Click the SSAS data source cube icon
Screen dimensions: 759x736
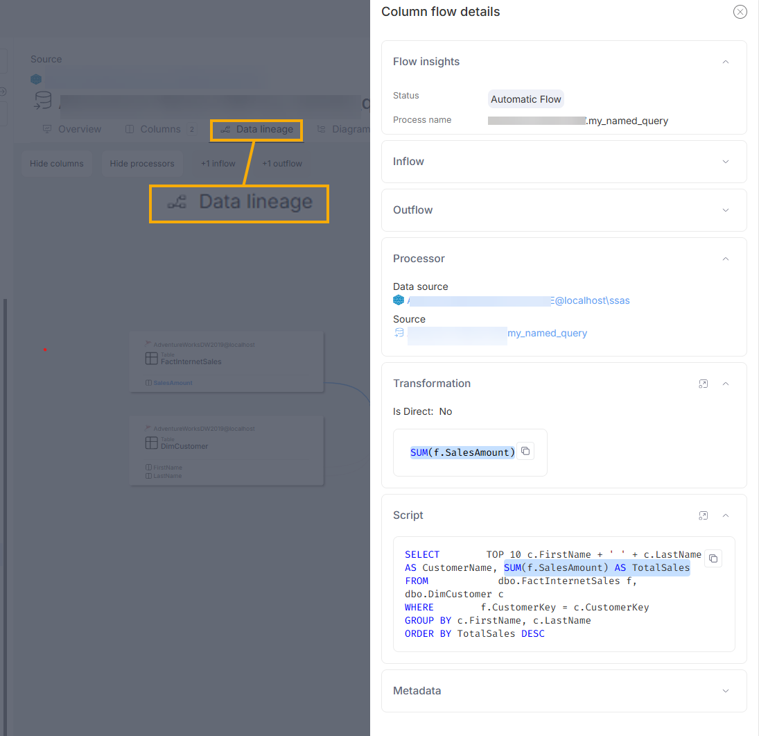pyautogui.click(x=399, y=300)
